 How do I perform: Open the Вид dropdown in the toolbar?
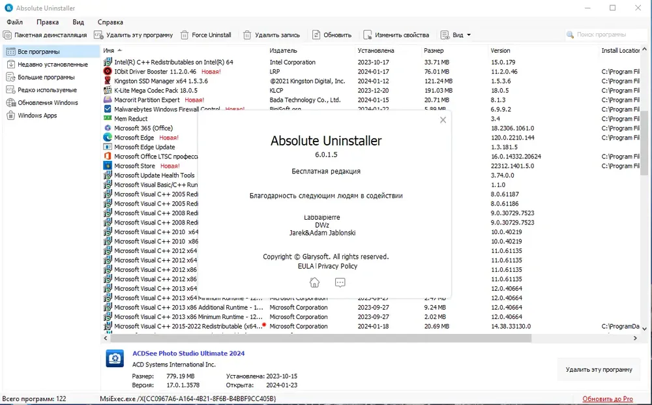click(x=456, y=35)
